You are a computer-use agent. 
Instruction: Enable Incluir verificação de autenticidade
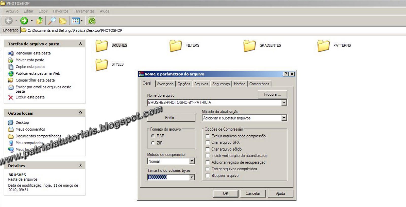[208, 156]
